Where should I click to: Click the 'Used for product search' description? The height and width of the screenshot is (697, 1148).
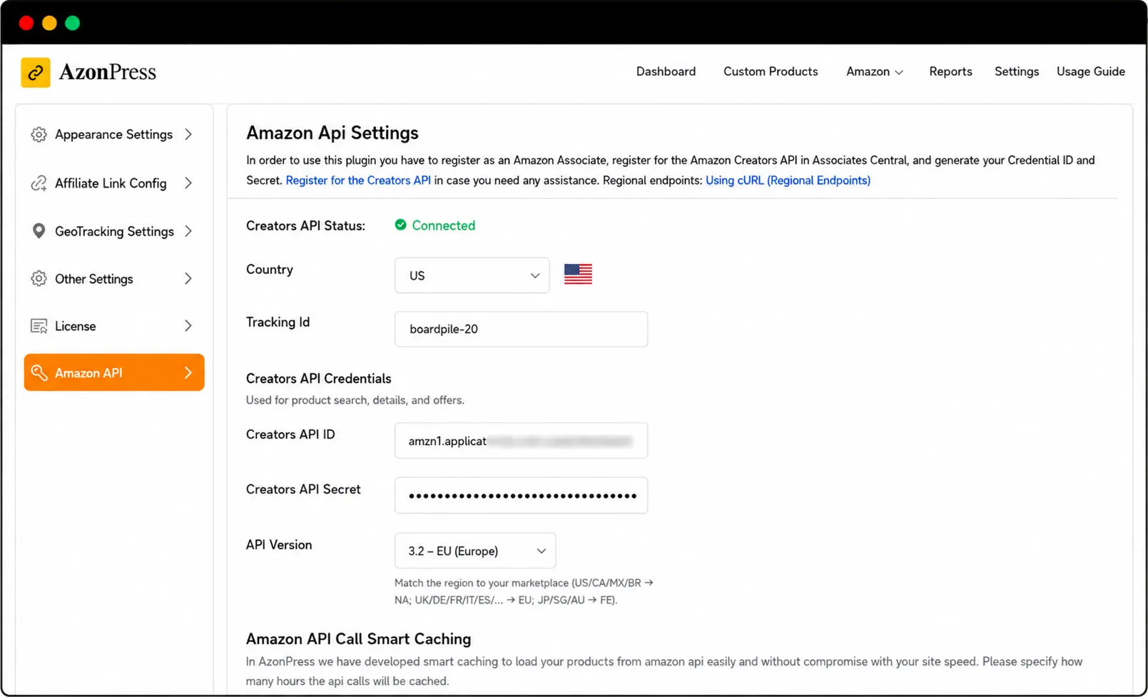[355, 400]
